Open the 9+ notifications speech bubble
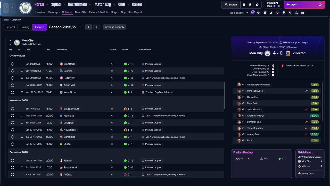This screenshot has width=330, height=186. point(252,12)
